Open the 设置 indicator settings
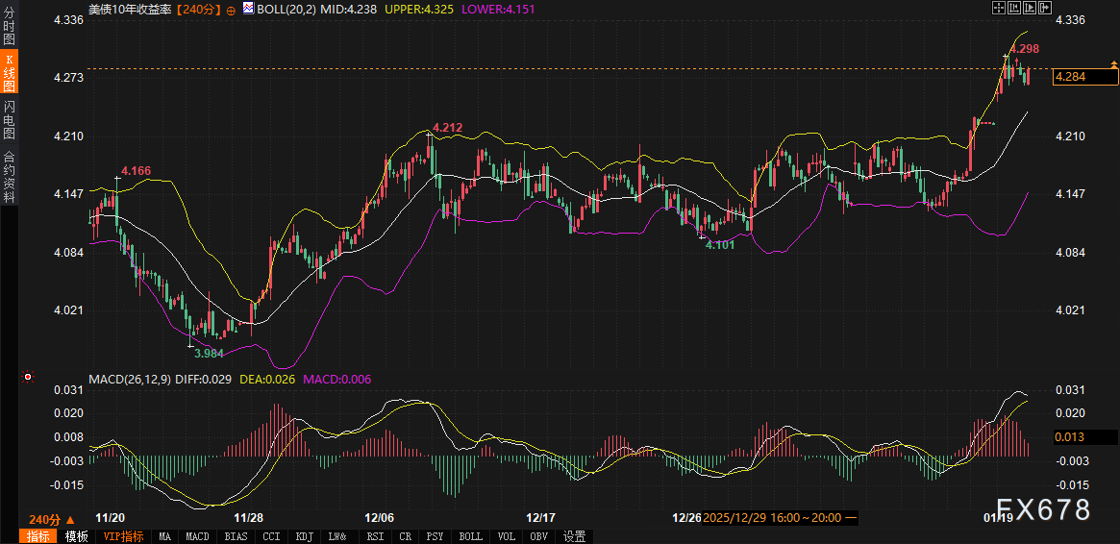This screenshot has width=1120, height=544. (x=575, y=536)
